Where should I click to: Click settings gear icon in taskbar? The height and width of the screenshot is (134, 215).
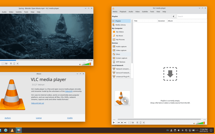[x=6, y=130]
